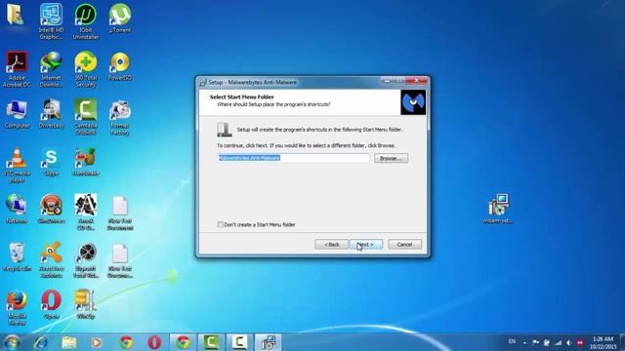
Task: Select the Adobe Acrobat DC icon
Action: (17, 69)
